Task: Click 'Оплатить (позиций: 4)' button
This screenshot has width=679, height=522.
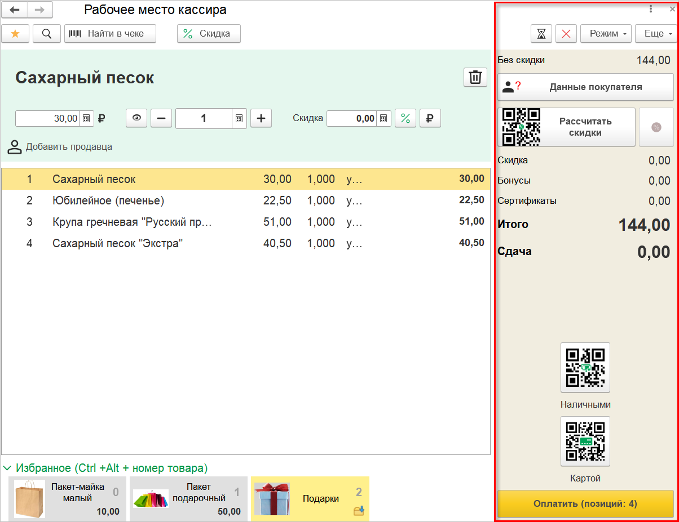Action: tap(585, 503)
